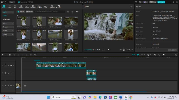
Task: Mute the first video track
Action: click(11, 65)
